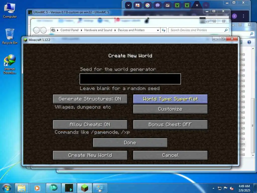Open address bar history dropdown in Devices window

coord(158,30)
